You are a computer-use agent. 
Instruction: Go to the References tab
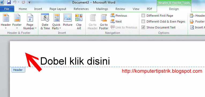click(x=81, y=9)
